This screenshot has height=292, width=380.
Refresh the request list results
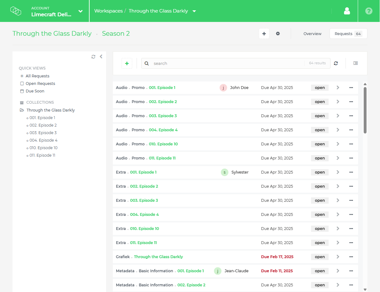(336, 63)
